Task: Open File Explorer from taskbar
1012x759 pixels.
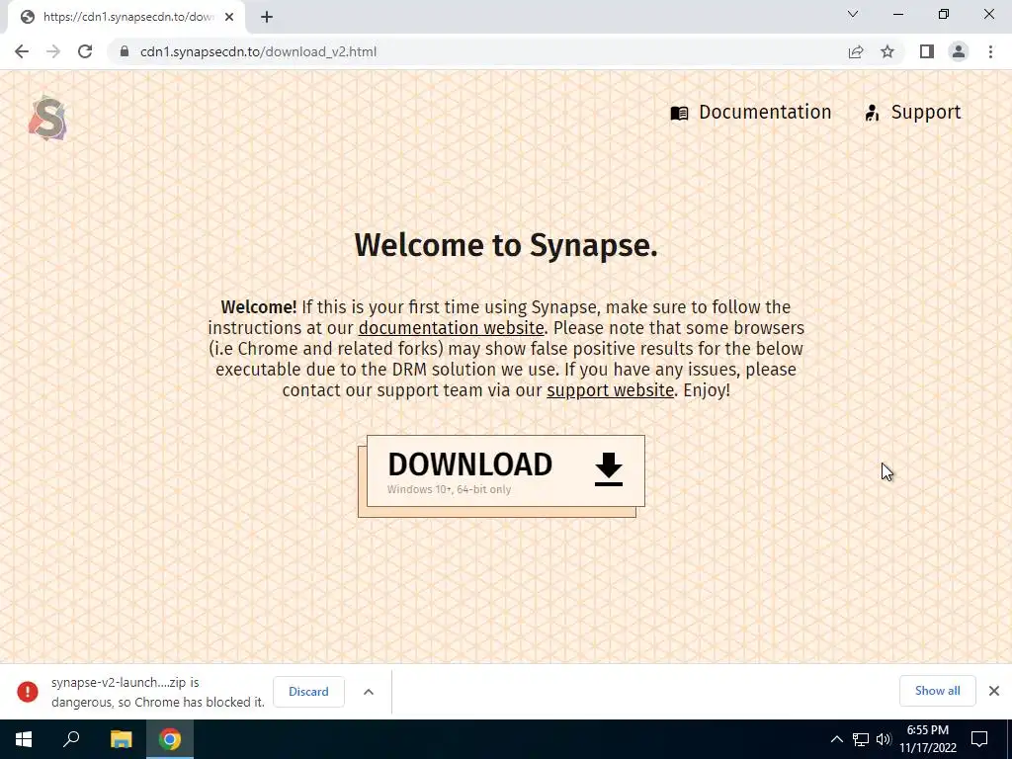Action: pos(121,739)
